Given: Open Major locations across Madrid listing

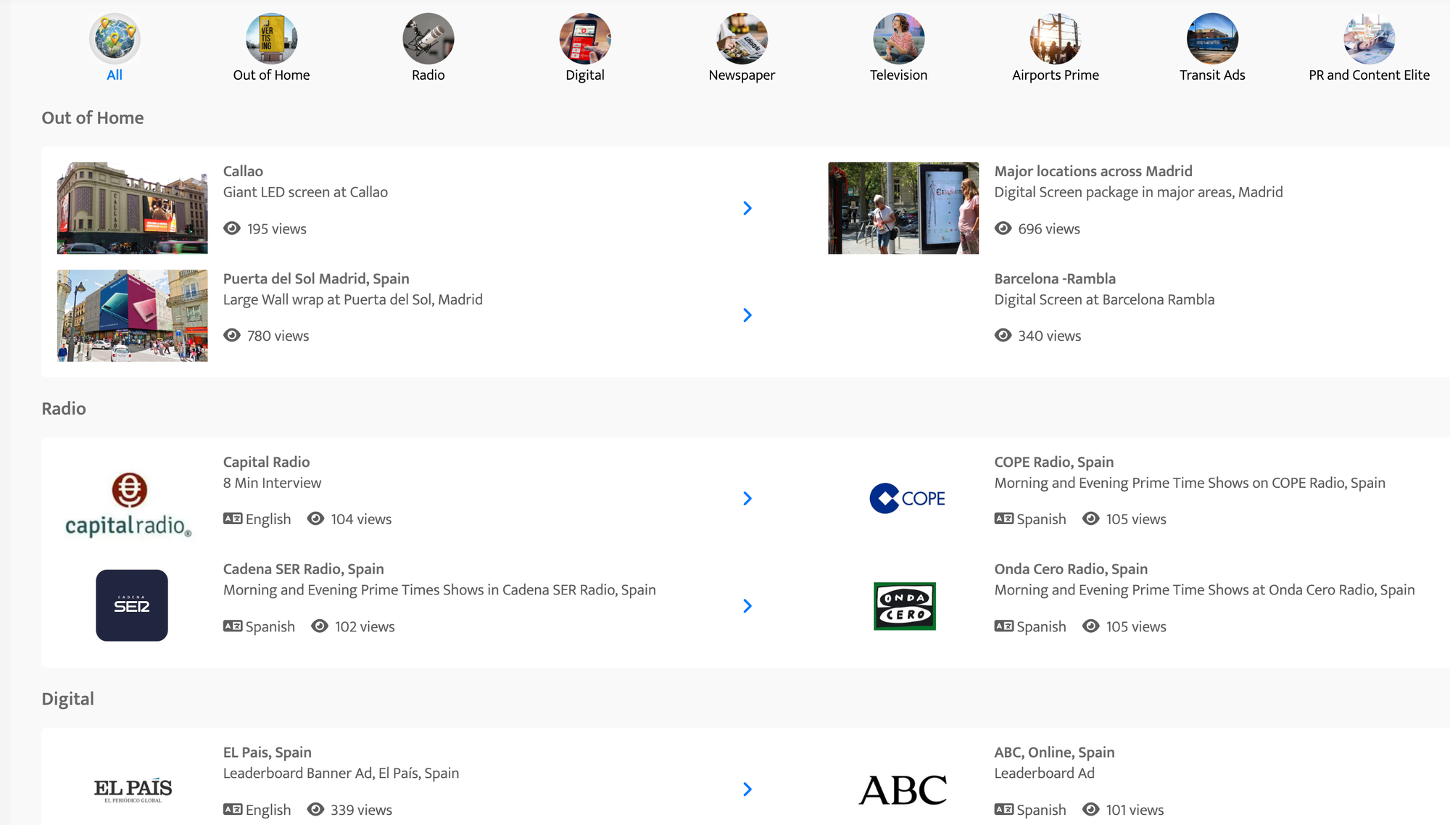Looking at the screenshot, I should point(1093,171).
